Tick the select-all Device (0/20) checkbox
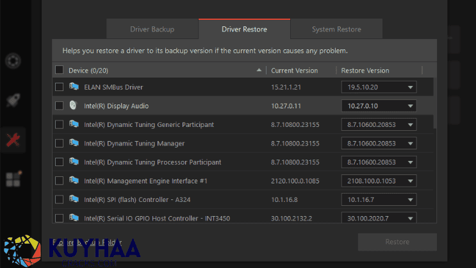 tap(59, 70)
